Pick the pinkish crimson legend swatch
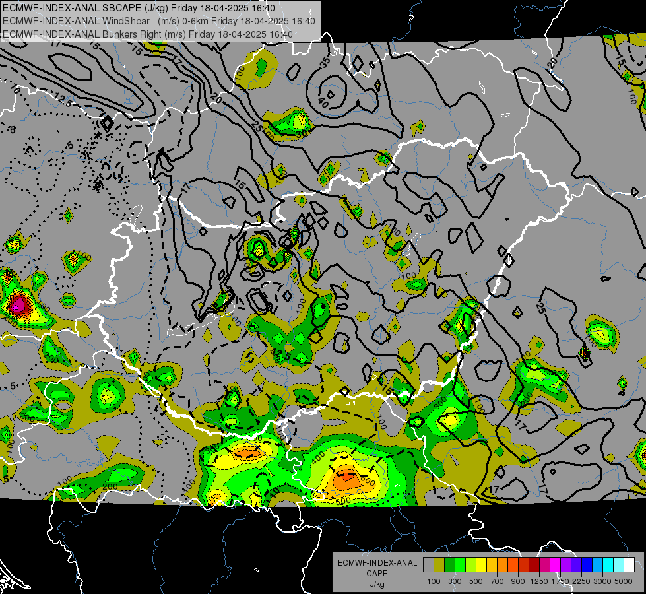The width and height of the screenshot is (646, 594). click(544, 565)
